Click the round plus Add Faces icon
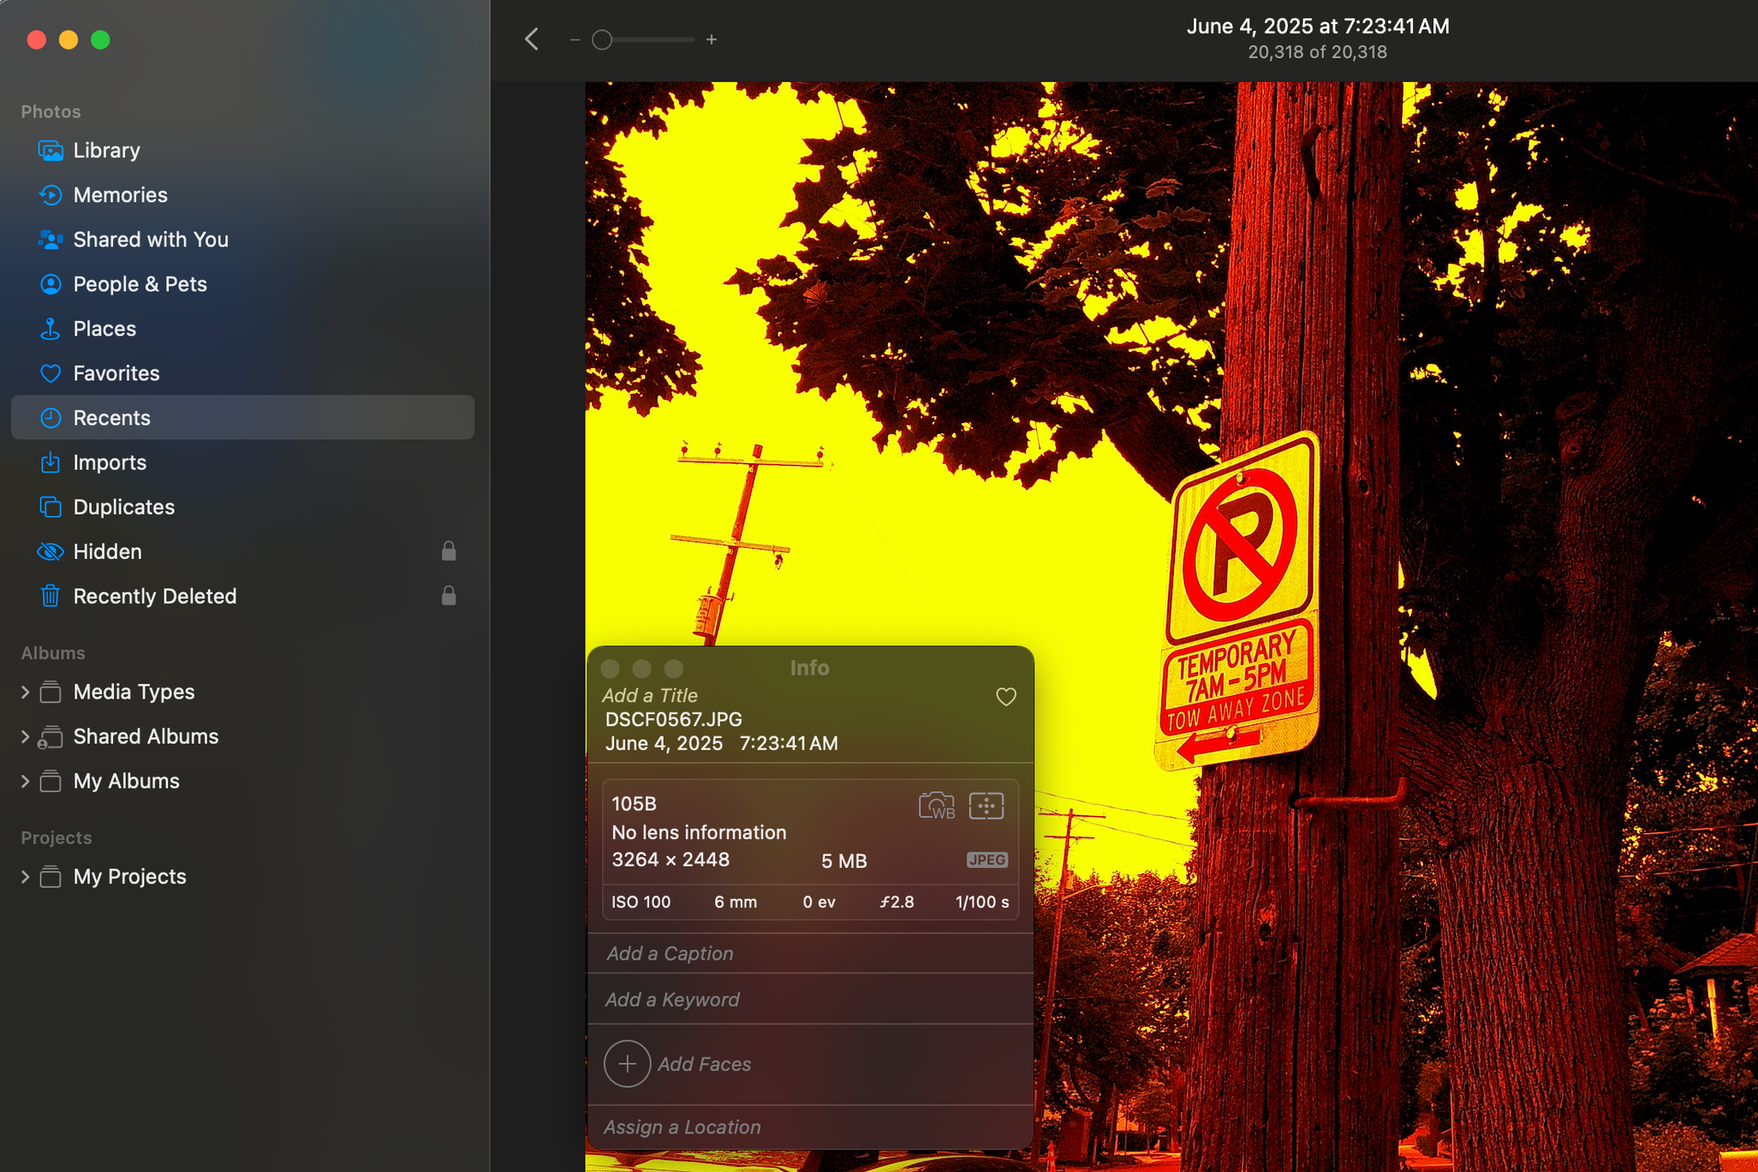Image resolution: width=1758 pixels, height=1172 pixels. [x=627, y=1063]
